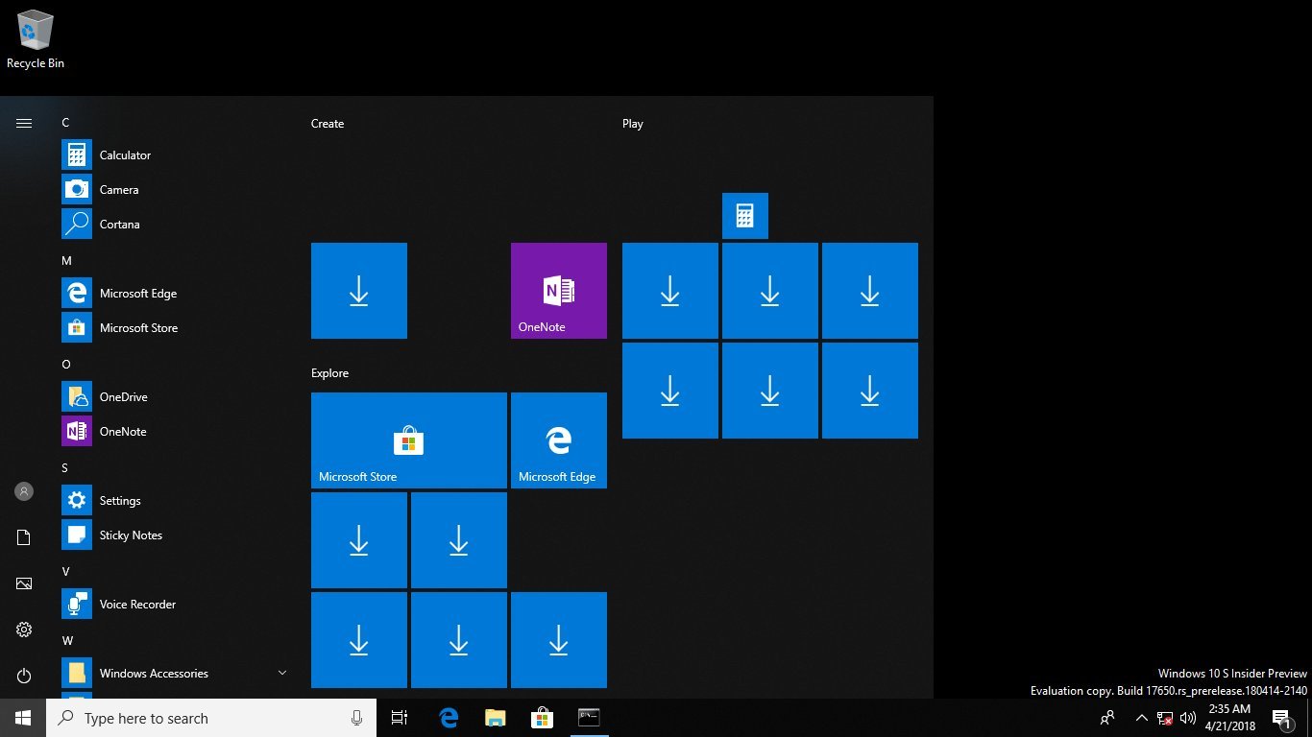Open Power options in the Start menu
Screen dimensions: 1312x737
23,676
